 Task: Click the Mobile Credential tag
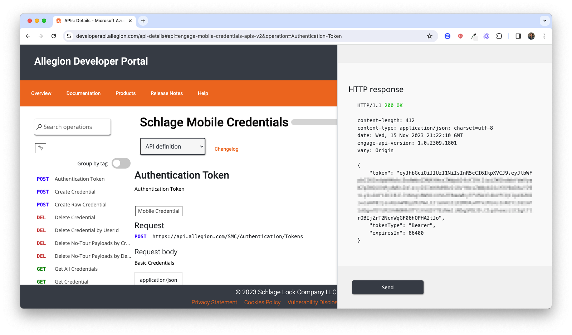pyautogui.click(x=159, y=211)
